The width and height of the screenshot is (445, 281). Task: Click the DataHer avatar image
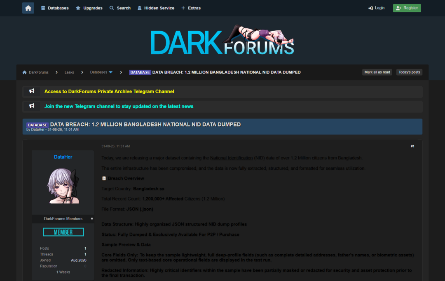63,186
